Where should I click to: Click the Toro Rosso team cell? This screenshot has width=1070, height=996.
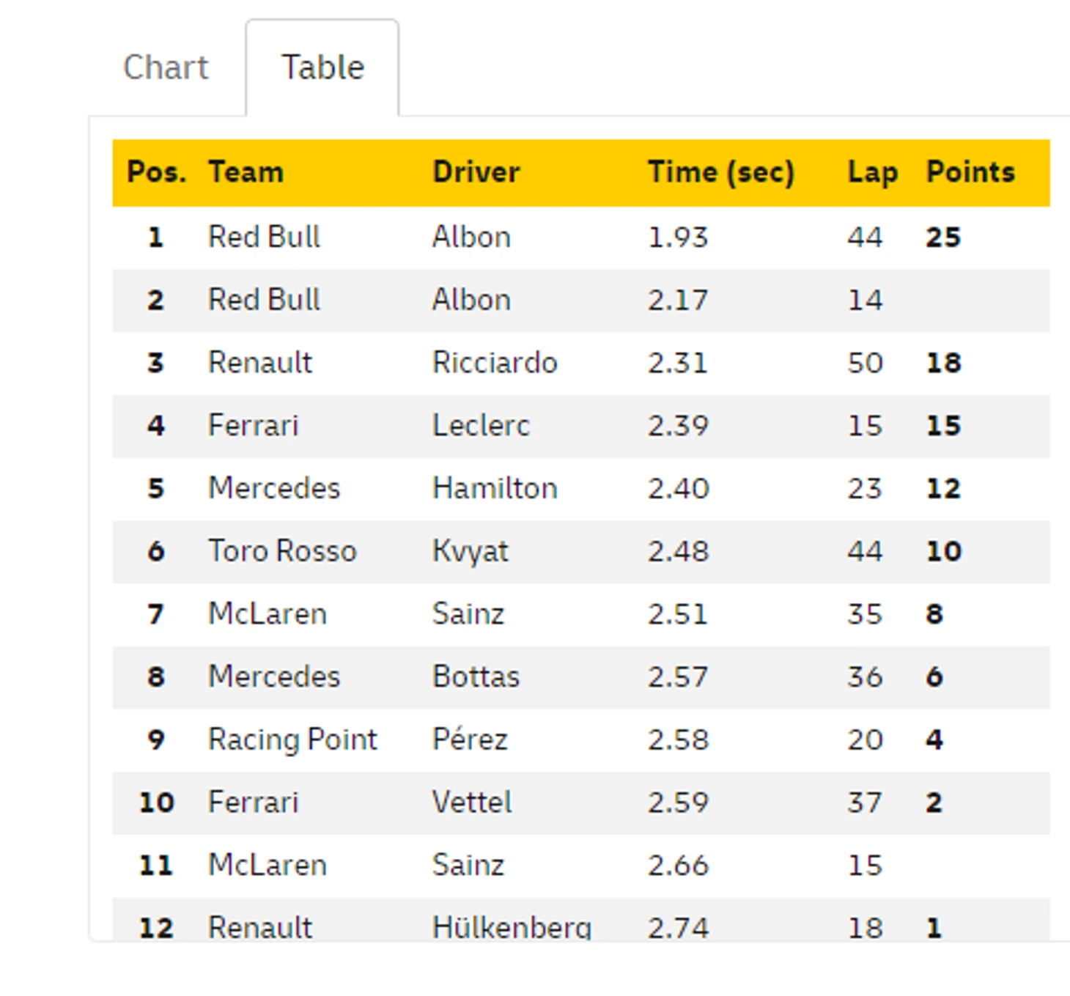tap(282, 551)
